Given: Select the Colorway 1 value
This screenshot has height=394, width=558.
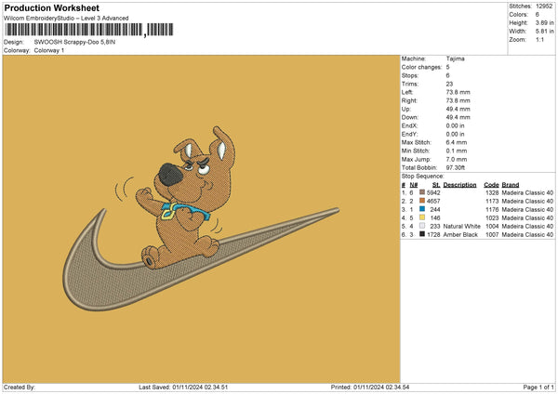Looking at the screenshot, I should tap(49, 50).
